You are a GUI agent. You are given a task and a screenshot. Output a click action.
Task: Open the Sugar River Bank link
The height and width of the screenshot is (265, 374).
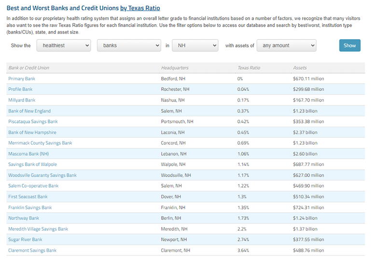pos(25,239)
